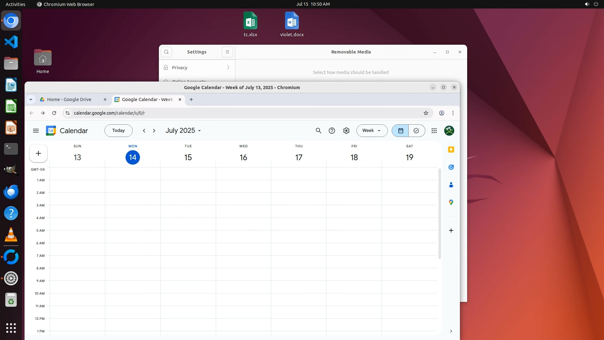Click the Tuesday 15 date header
The image size is (604, 340).
pos(188,157)
